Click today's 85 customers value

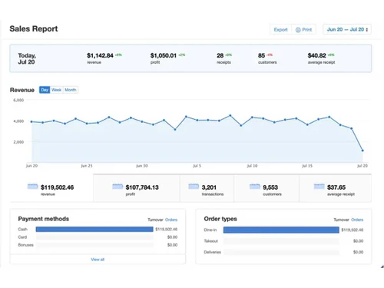261,55
